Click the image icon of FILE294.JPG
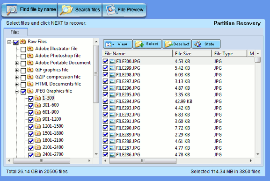Viewport: 270px width, 181px height. click(112, 101)
